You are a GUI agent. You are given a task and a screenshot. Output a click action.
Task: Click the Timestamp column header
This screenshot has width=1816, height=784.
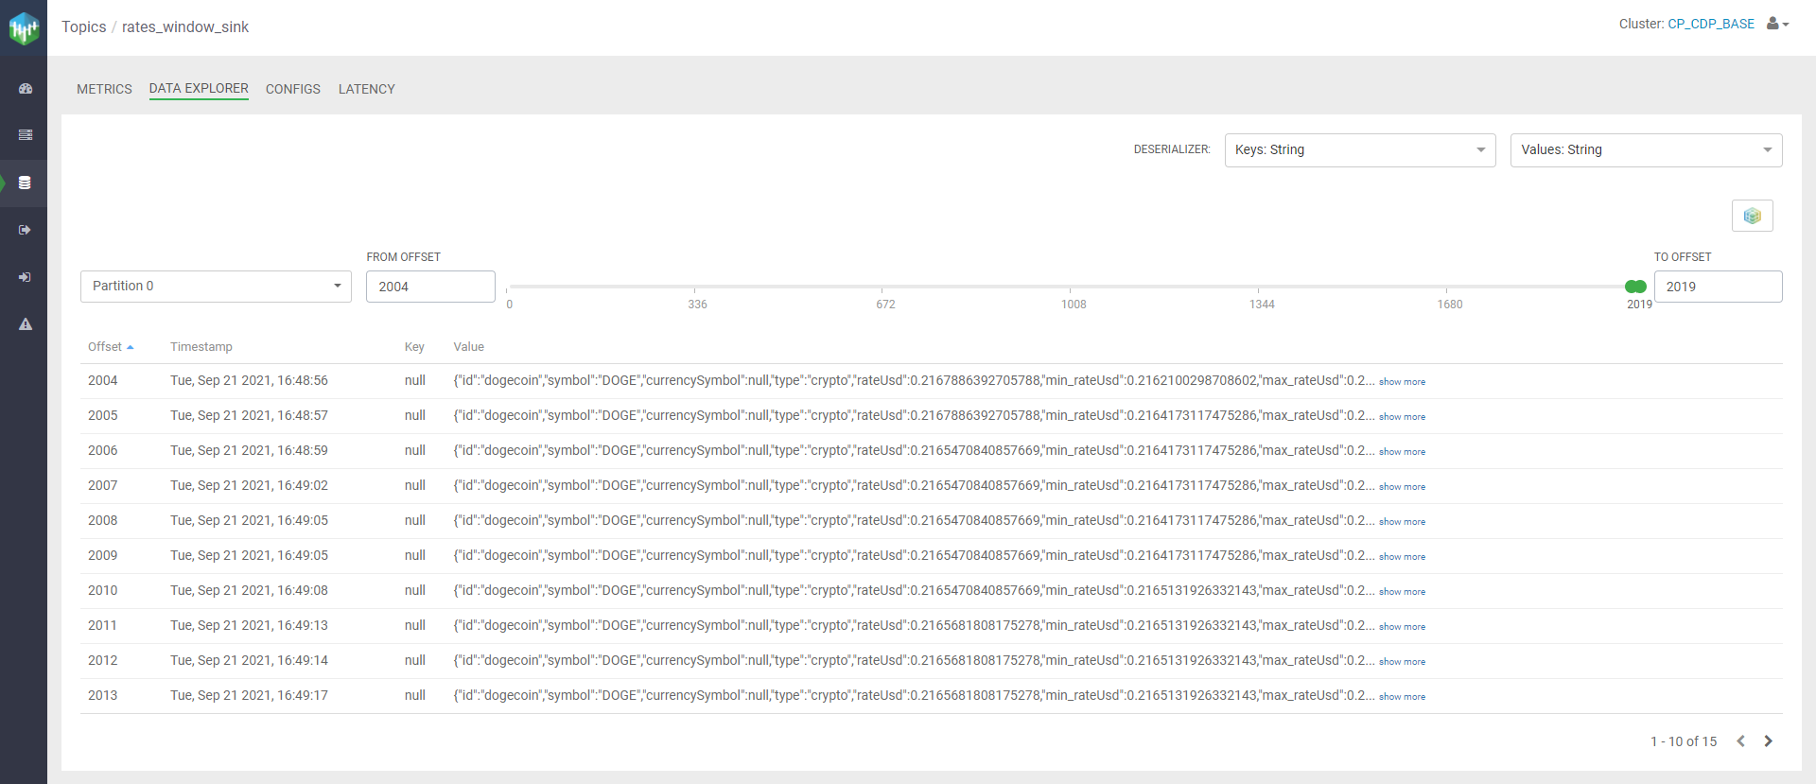tap(201, 347)
